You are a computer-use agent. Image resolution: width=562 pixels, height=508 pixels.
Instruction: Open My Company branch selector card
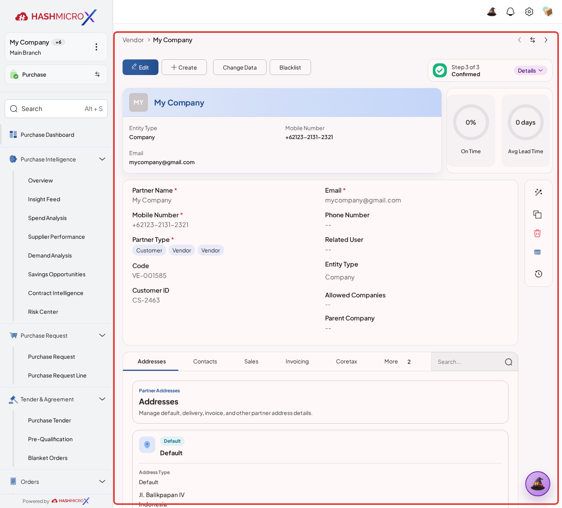pyautogui.click(x=56, y=47)
